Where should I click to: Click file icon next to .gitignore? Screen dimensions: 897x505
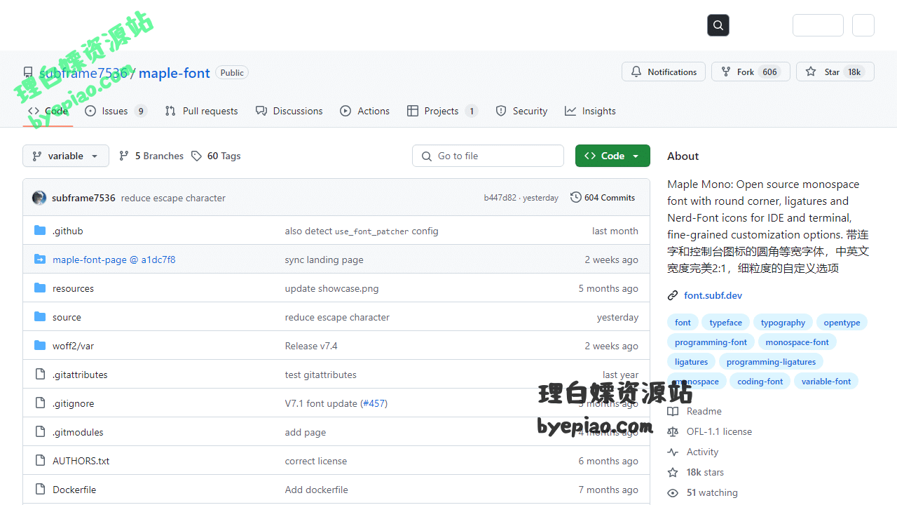pyautogui.click(x=40, y=403)
